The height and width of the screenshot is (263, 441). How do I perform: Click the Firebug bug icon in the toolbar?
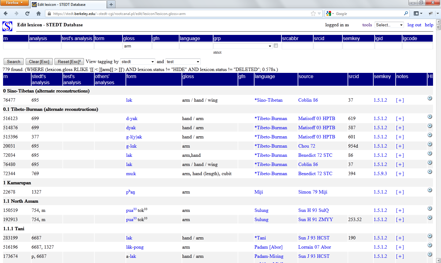431,13
